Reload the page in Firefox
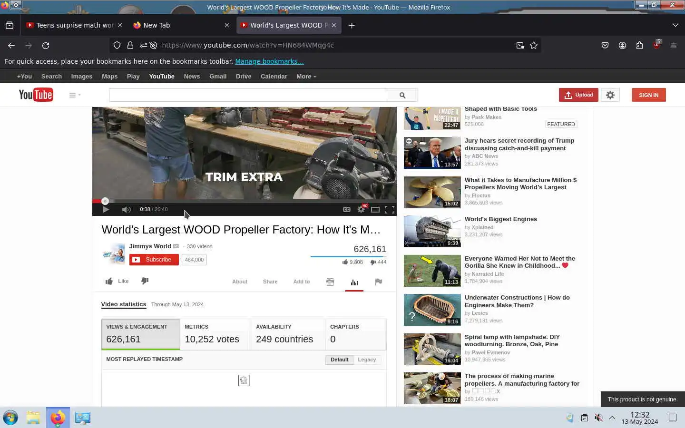 (x=46, y=45)
